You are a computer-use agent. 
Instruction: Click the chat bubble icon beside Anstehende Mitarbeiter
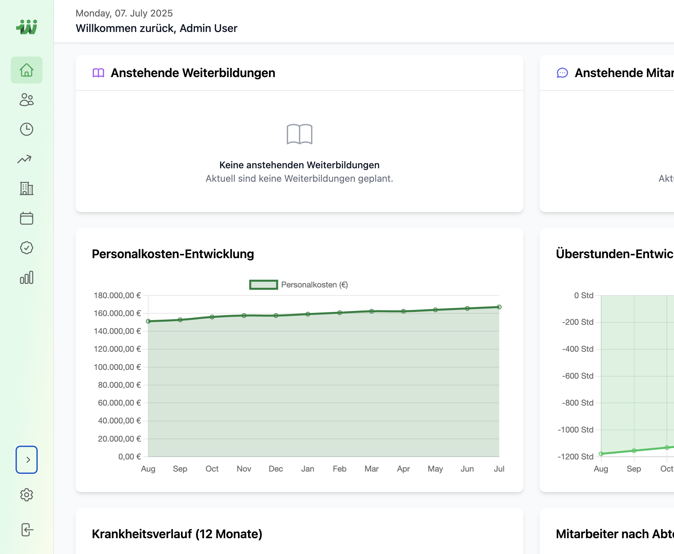pos(562,73)
